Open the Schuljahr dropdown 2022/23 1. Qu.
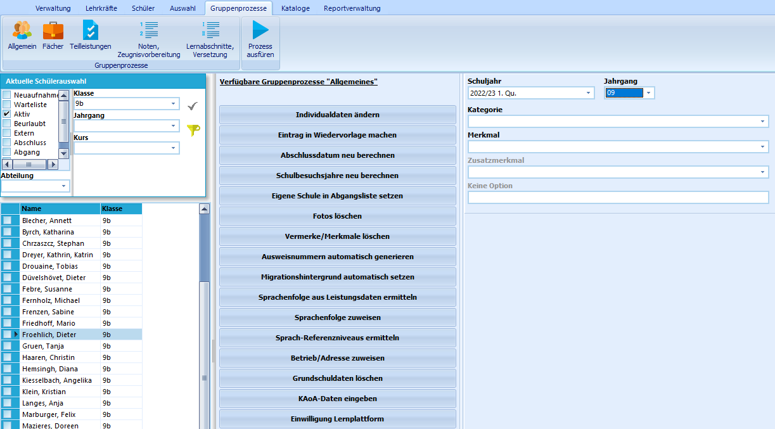This screenshot has height=429, width=775. point(589,93)
